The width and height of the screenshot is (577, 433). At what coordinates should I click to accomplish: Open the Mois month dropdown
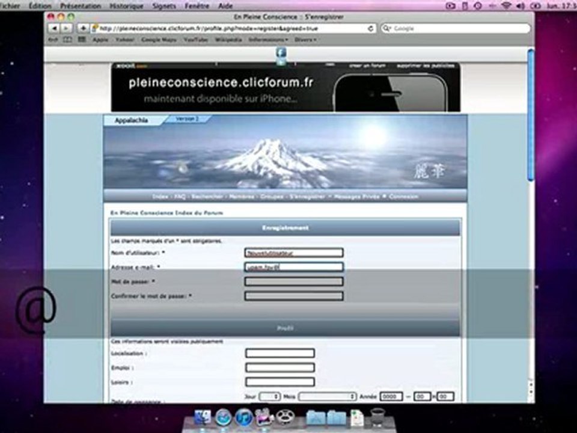tap(327, 396)
